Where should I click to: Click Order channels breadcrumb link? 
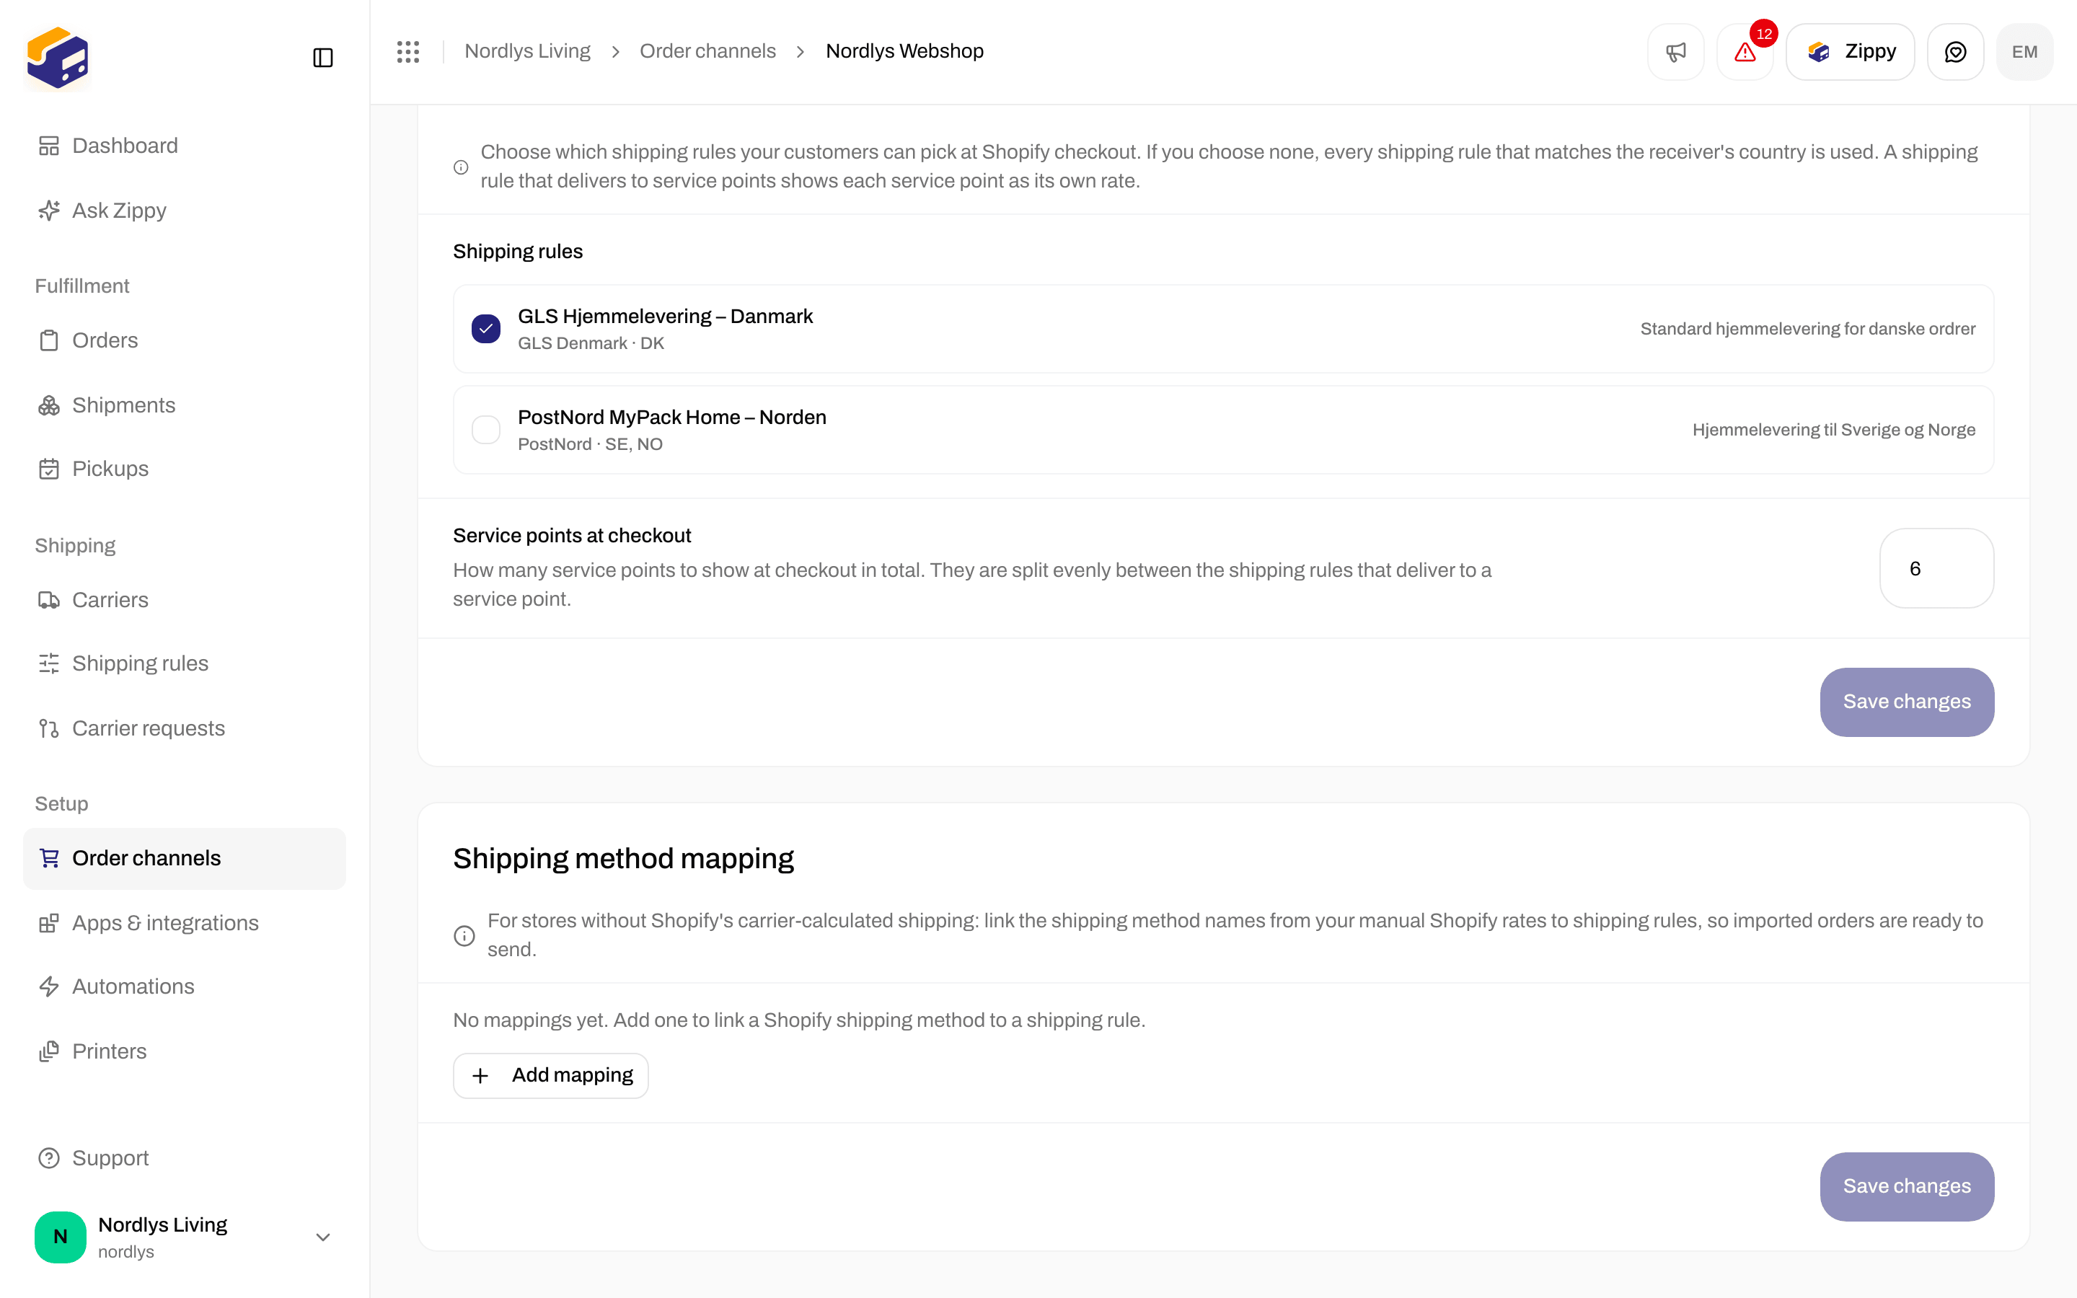click(x=707, y=51)
